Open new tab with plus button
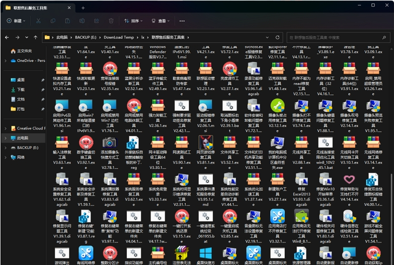 (83, 8)
